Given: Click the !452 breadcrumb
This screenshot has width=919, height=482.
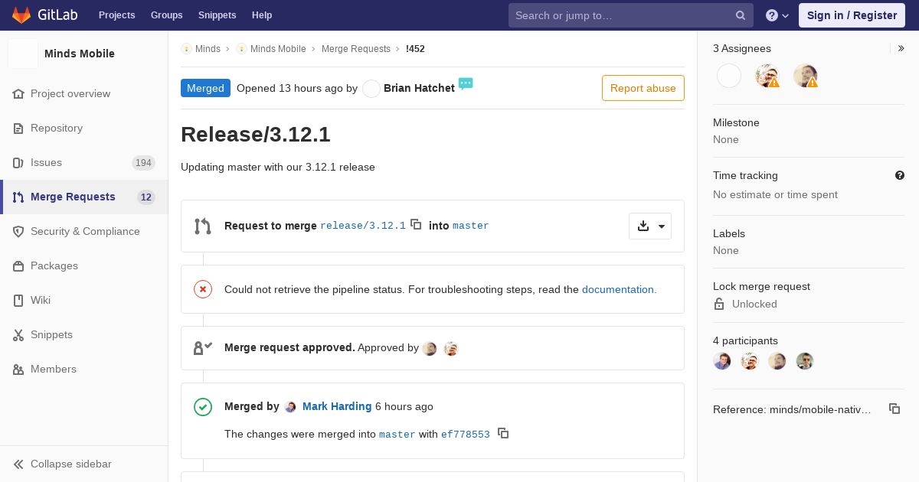Looking at the screenshot, I should (415, 49).
